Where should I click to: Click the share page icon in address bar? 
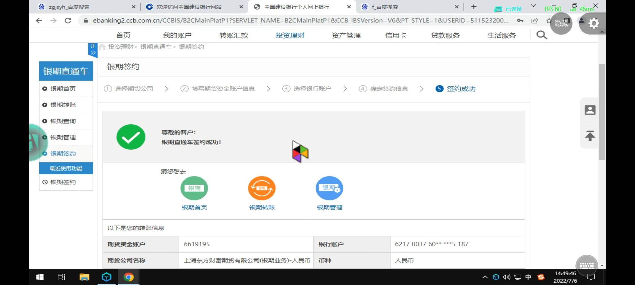(x=534, y=21)
